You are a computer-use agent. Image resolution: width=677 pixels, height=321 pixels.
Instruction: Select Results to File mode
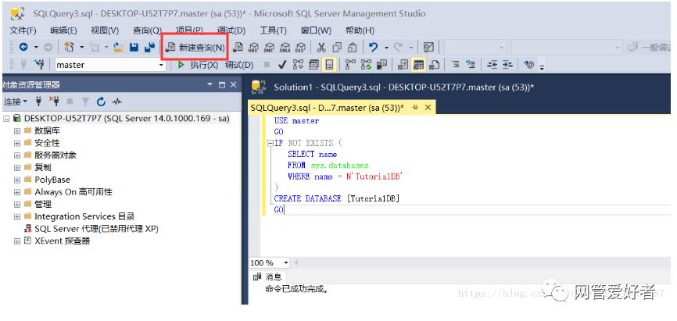point(434,65)
